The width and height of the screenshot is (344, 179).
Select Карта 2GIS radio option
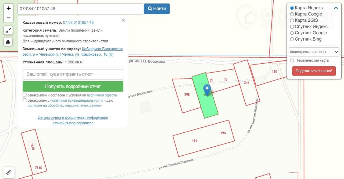point(292,20)
